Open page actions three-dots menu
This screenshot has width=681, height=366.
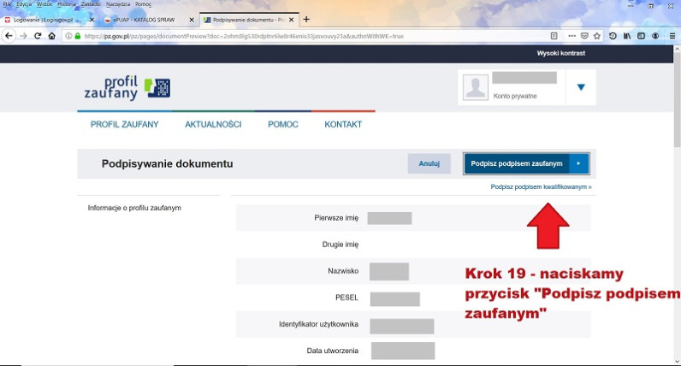[x=570, y=36]
